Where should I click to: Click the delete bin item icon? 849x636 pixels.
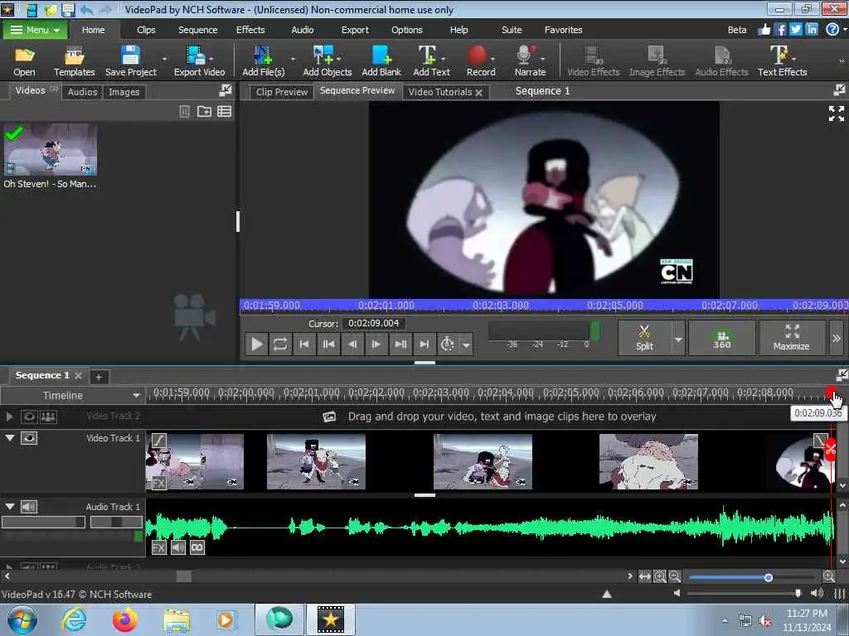click(x=184, y=112)
